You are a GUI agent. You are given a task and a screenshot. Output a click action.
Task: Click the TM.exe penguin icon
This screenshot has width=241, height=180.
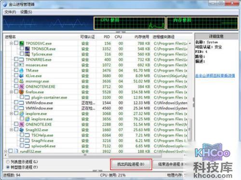click(x=22, y=71)
